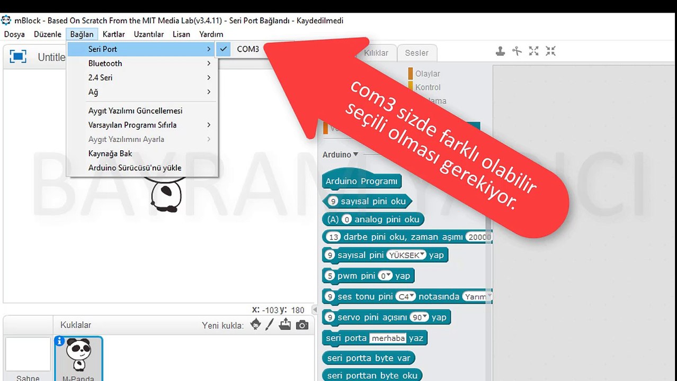677x381 pixels.
Task: Edit pin 5 in pwm pini block
Action: point(331,276)
